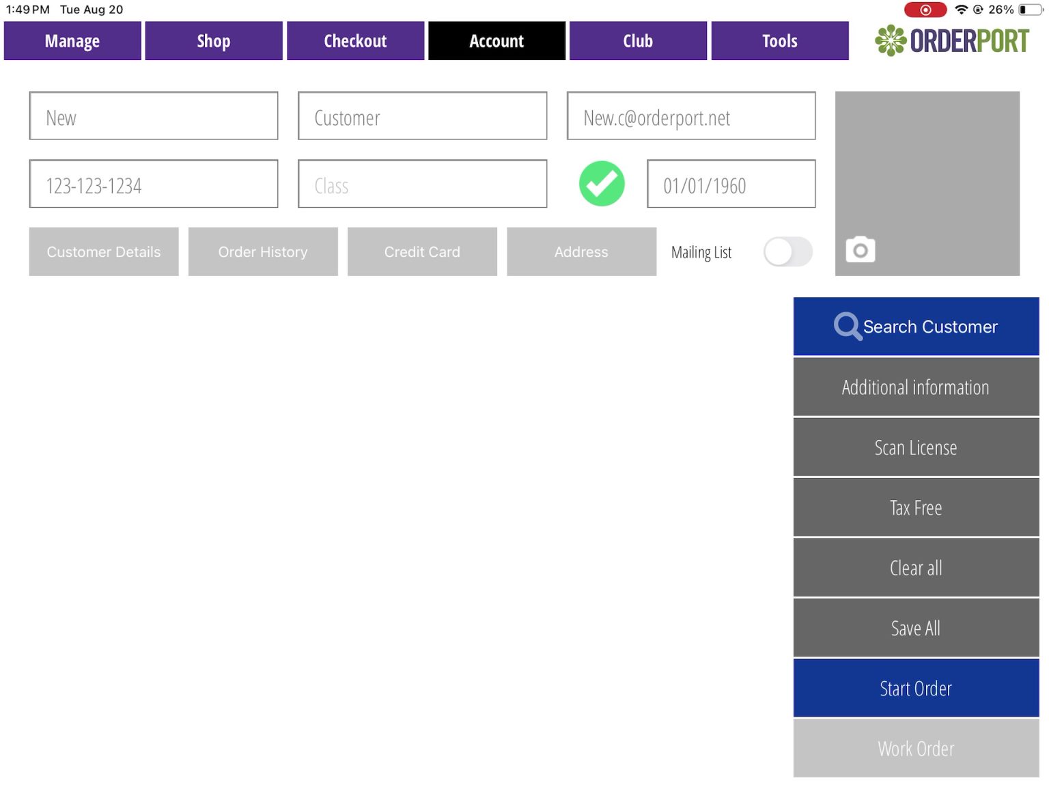Click the OrderPort logo

pyautogui.click(x=953, y=40)
